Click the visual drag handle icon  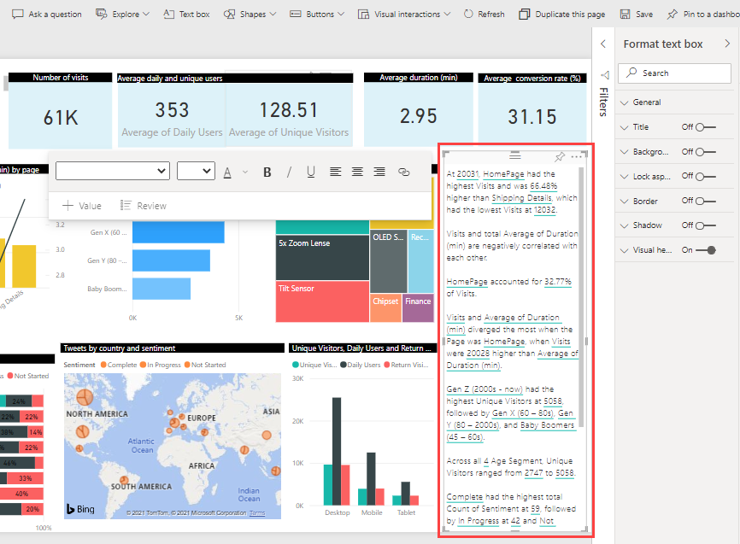515,155
